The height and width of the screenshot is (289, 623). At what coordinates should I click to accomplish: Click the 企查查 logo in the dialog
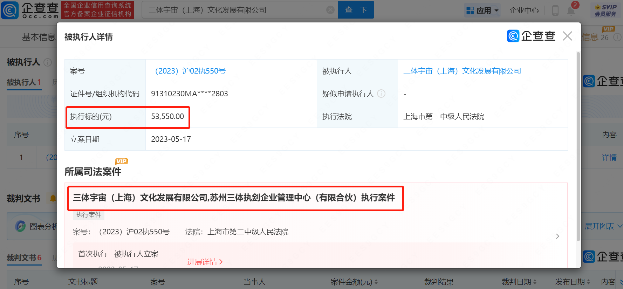click(531, 36)
